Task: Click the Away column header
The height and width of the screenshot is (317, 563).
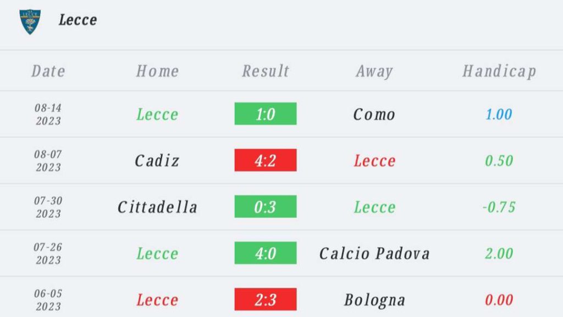Action: 374,71
